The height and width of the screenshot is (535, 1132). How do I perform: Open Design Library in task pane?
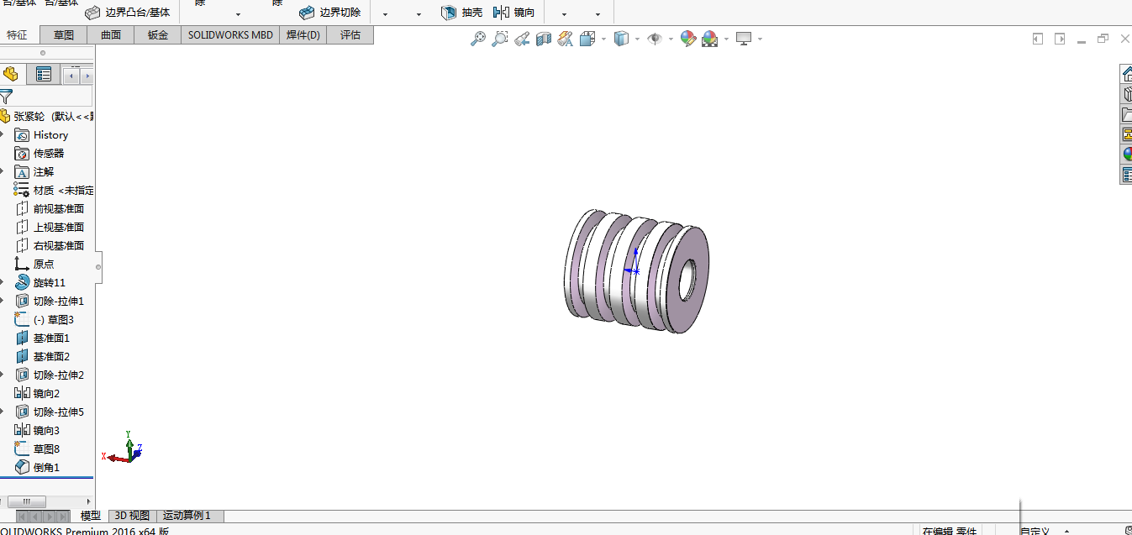coord(1127,94)
